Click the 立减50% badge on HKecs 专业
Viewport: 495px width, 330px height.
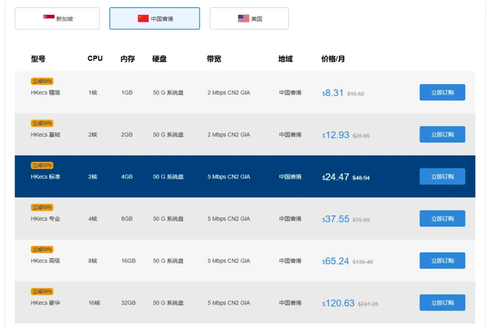pyautogui.click(x=42, y=207)
